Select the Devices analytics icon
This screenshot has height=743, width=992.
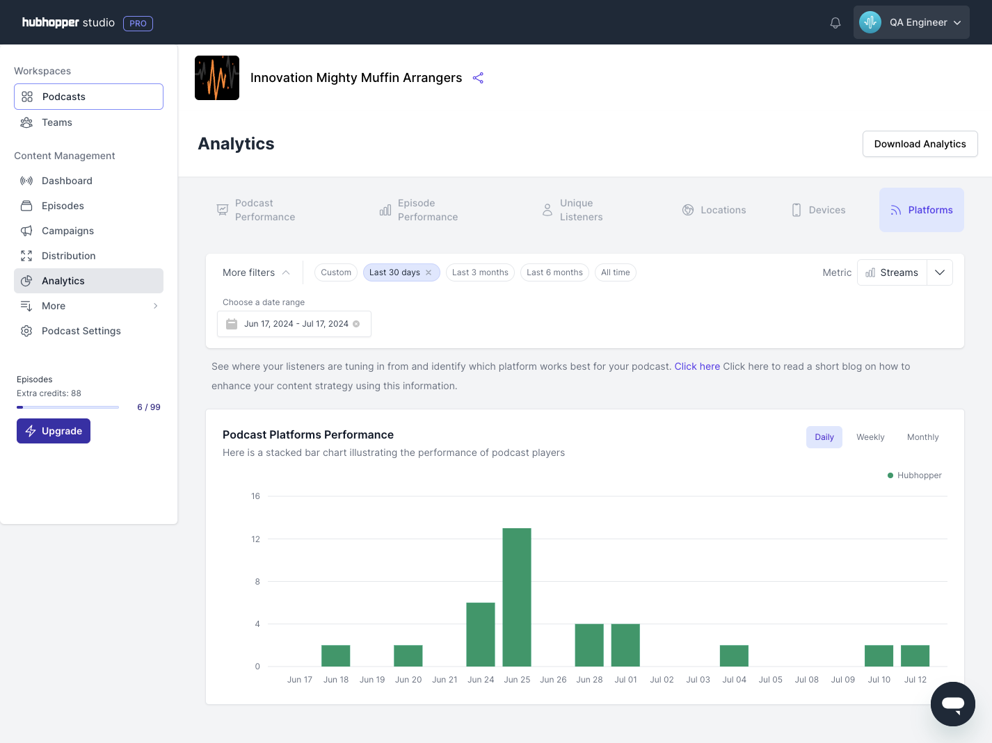click(796, 209)
